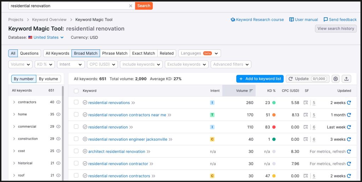
Task: Click orange KD dot at 51
Action: tap(274, 115)
